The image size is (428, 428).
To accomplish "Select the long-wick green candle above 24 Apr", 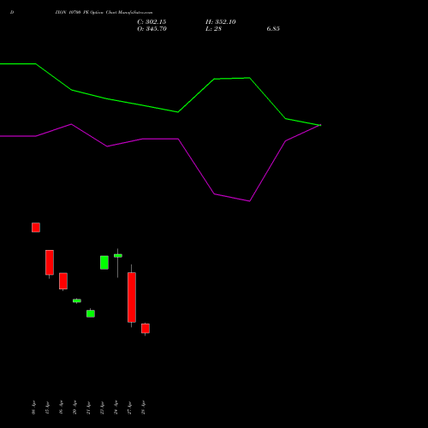I will (118, 256).
